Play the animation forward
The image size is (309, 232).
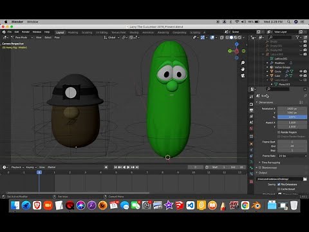pos(128,167)
